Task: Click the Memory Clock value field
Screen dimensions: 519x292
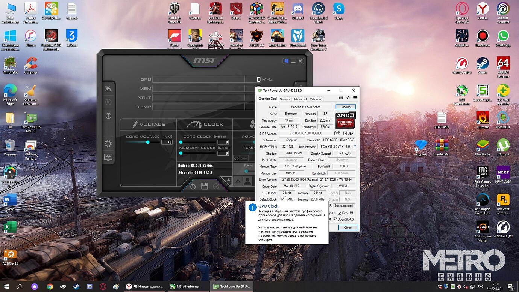Action: 223,153
